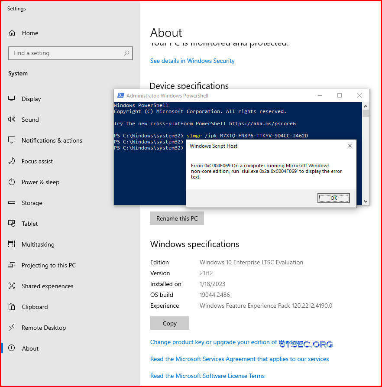Click the Power & sleep icon
This screenshot has width=382, height=387.
(x=12, y=182)
